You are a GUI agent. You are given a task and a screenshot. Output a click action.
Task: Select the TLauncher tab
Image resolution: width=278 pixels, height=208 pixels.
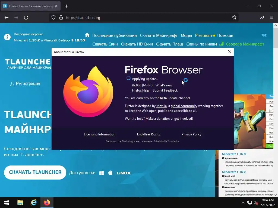point(30,6)
